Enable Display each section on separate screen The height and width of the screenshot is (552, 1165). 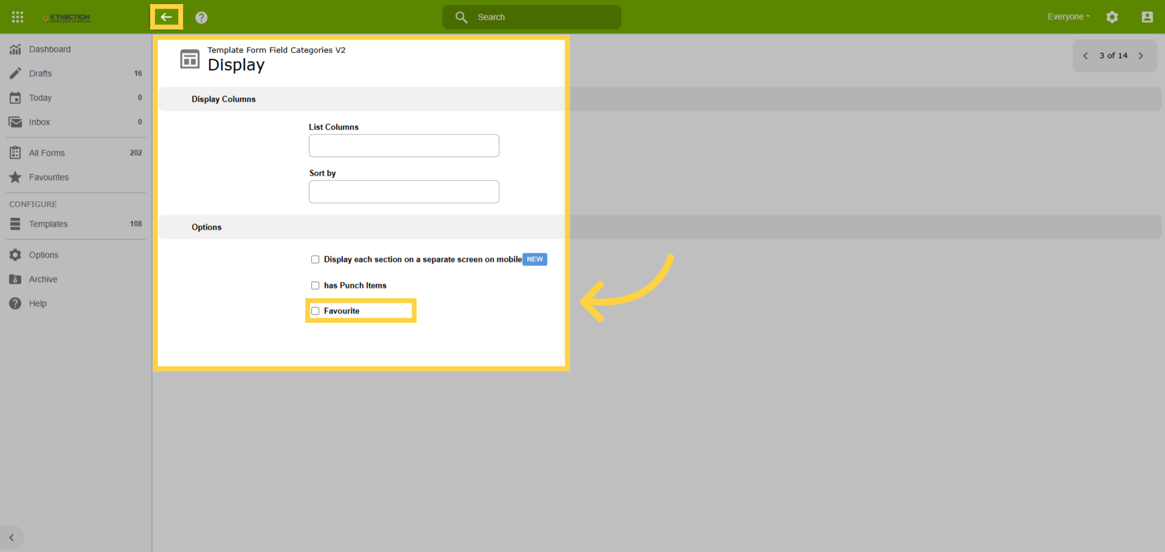tap(315, 260)
